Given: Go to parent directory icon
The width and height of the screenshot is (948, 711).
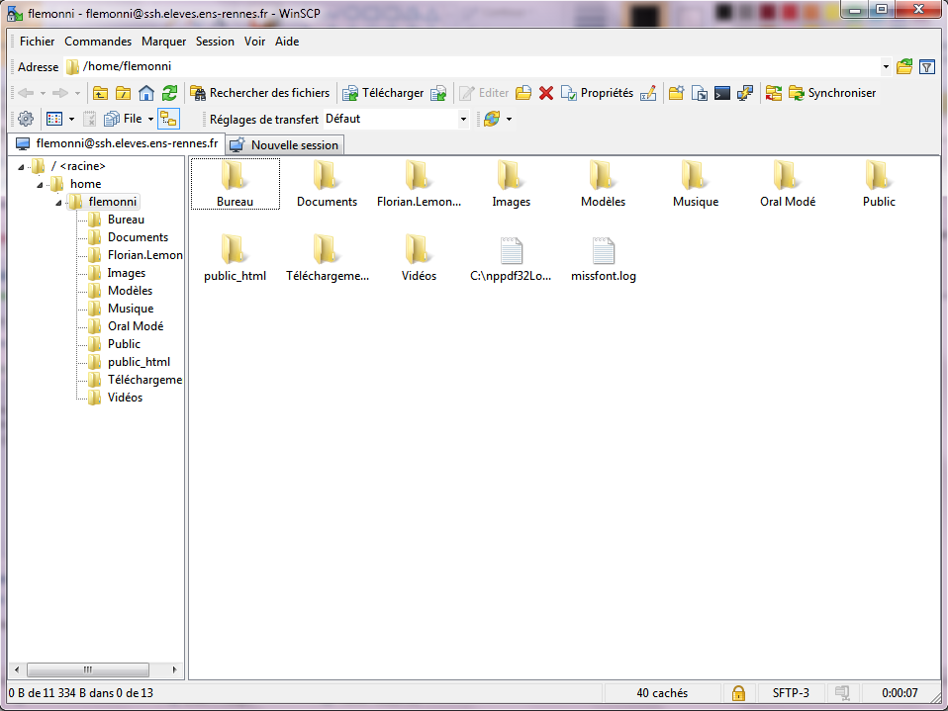Looking at the screenshot, I should pyautogui.click(x=100, y=93).
